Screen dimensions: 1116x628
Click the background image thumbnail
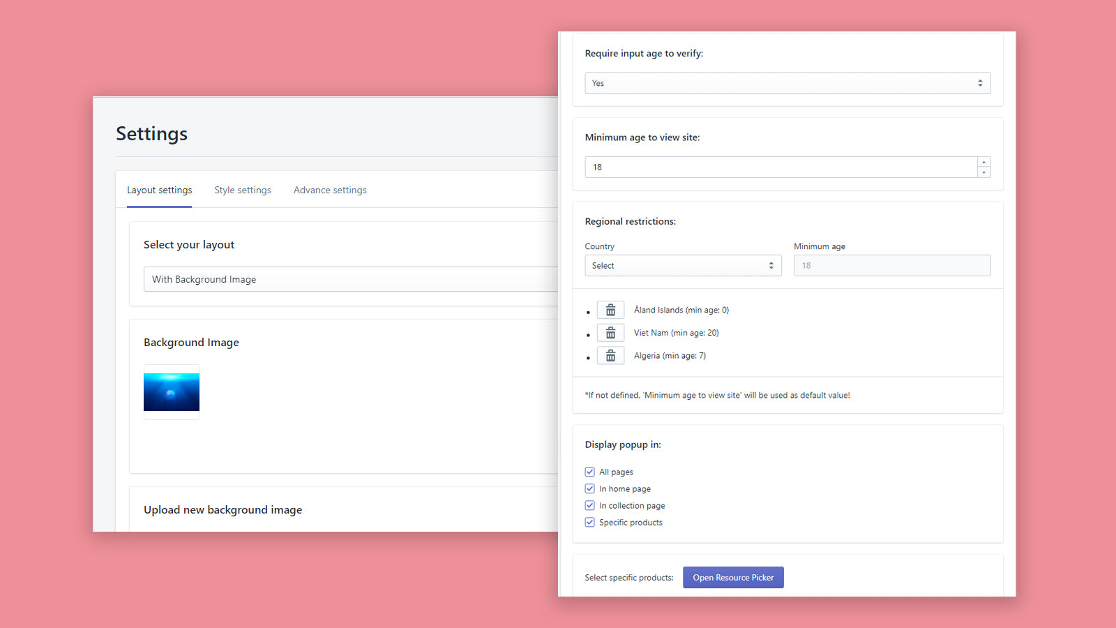click(x=171, y=392)
